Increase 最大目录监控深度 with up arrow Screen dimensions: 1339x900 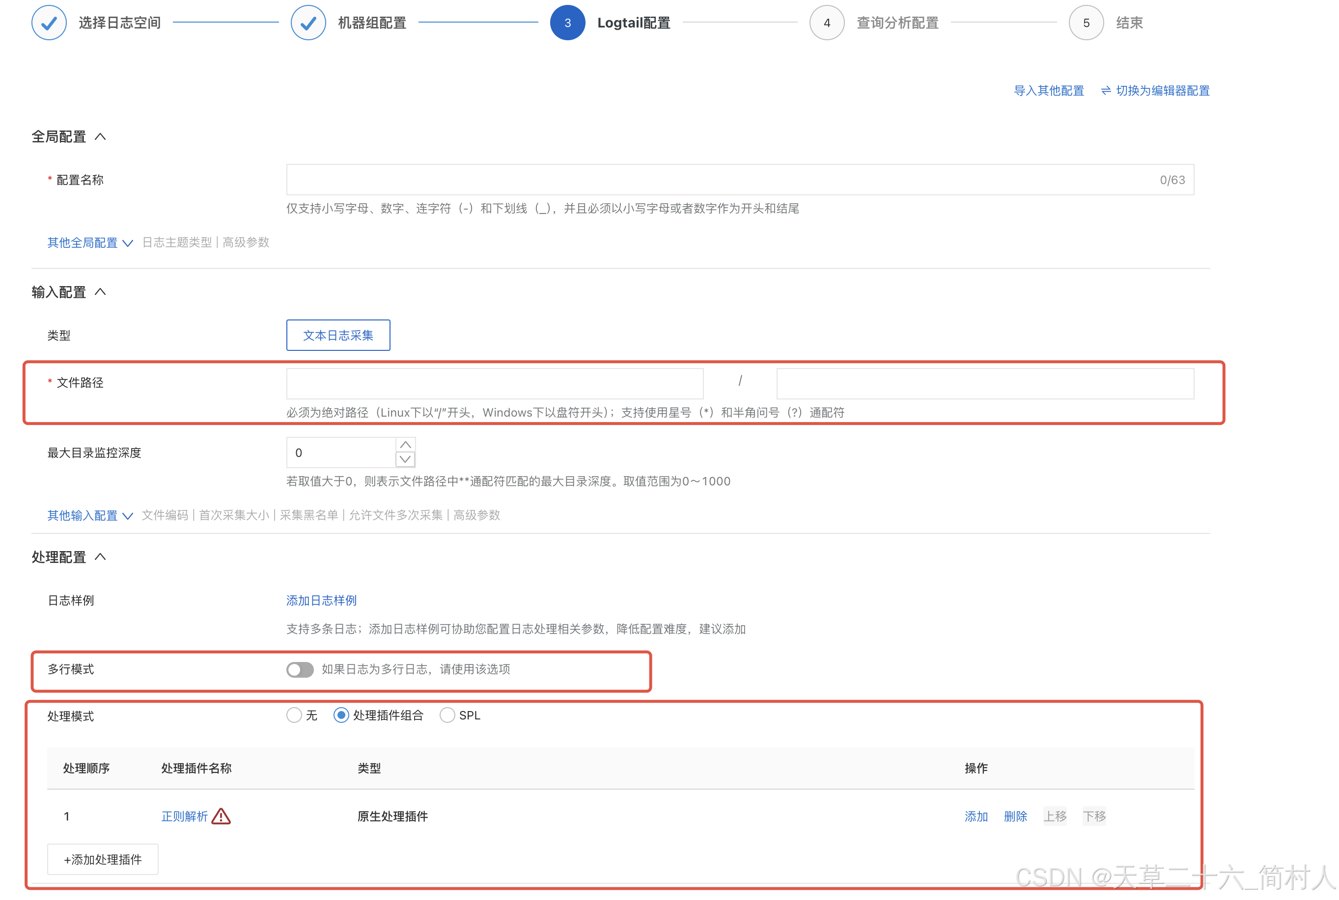[x=405, y=446]
